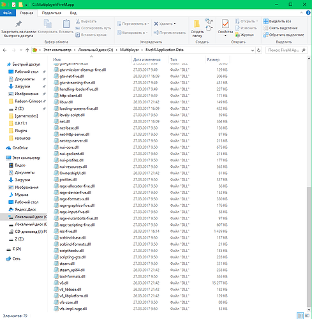Click Изменить in the ribbon

point(246,28)
